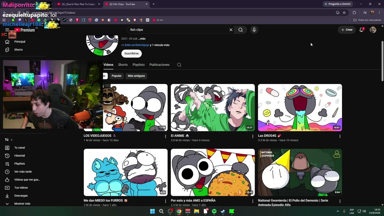Show hidden system tray icons
This screenshot has height=216, width=384.
(337, 211)
